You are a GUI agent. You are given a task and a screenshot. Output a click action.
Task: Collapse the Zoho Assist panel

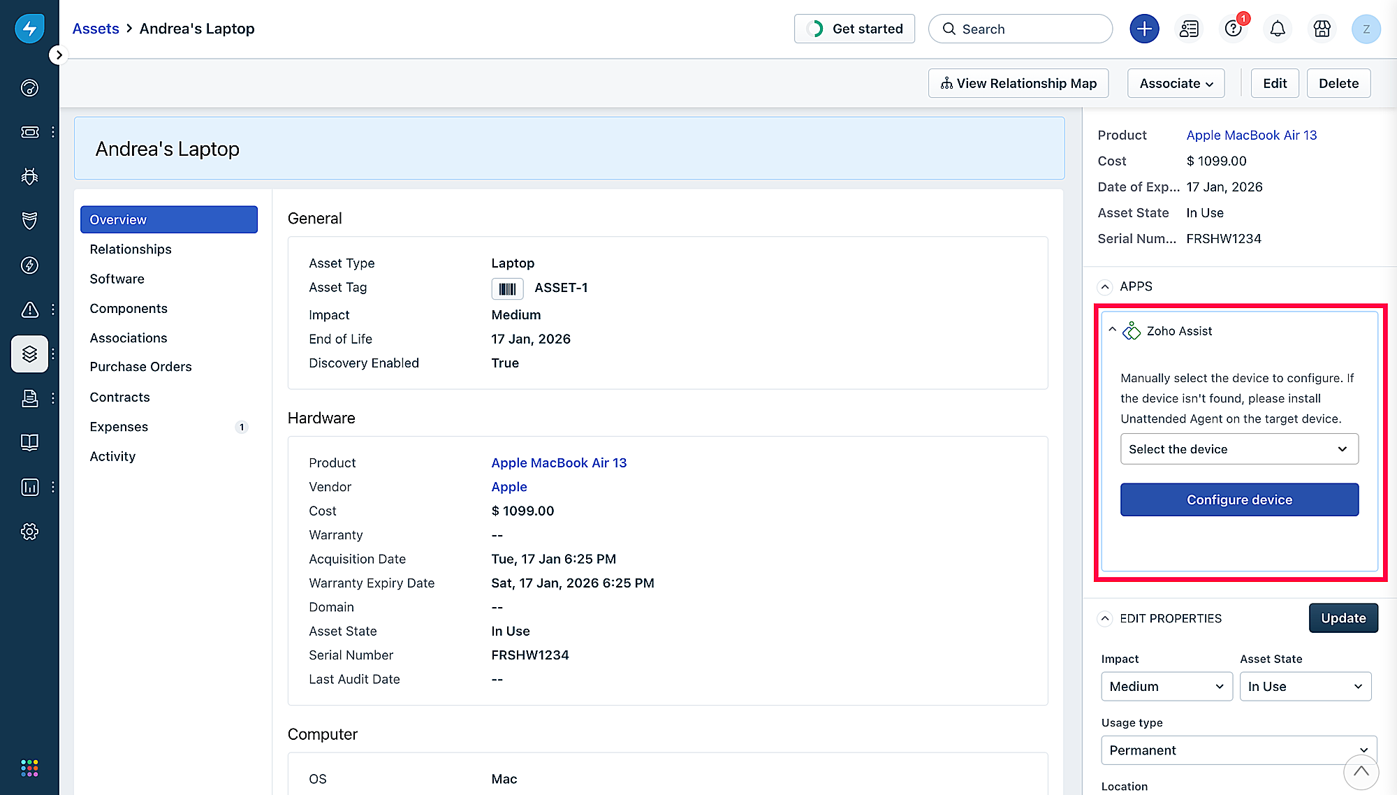point(1113,330)
